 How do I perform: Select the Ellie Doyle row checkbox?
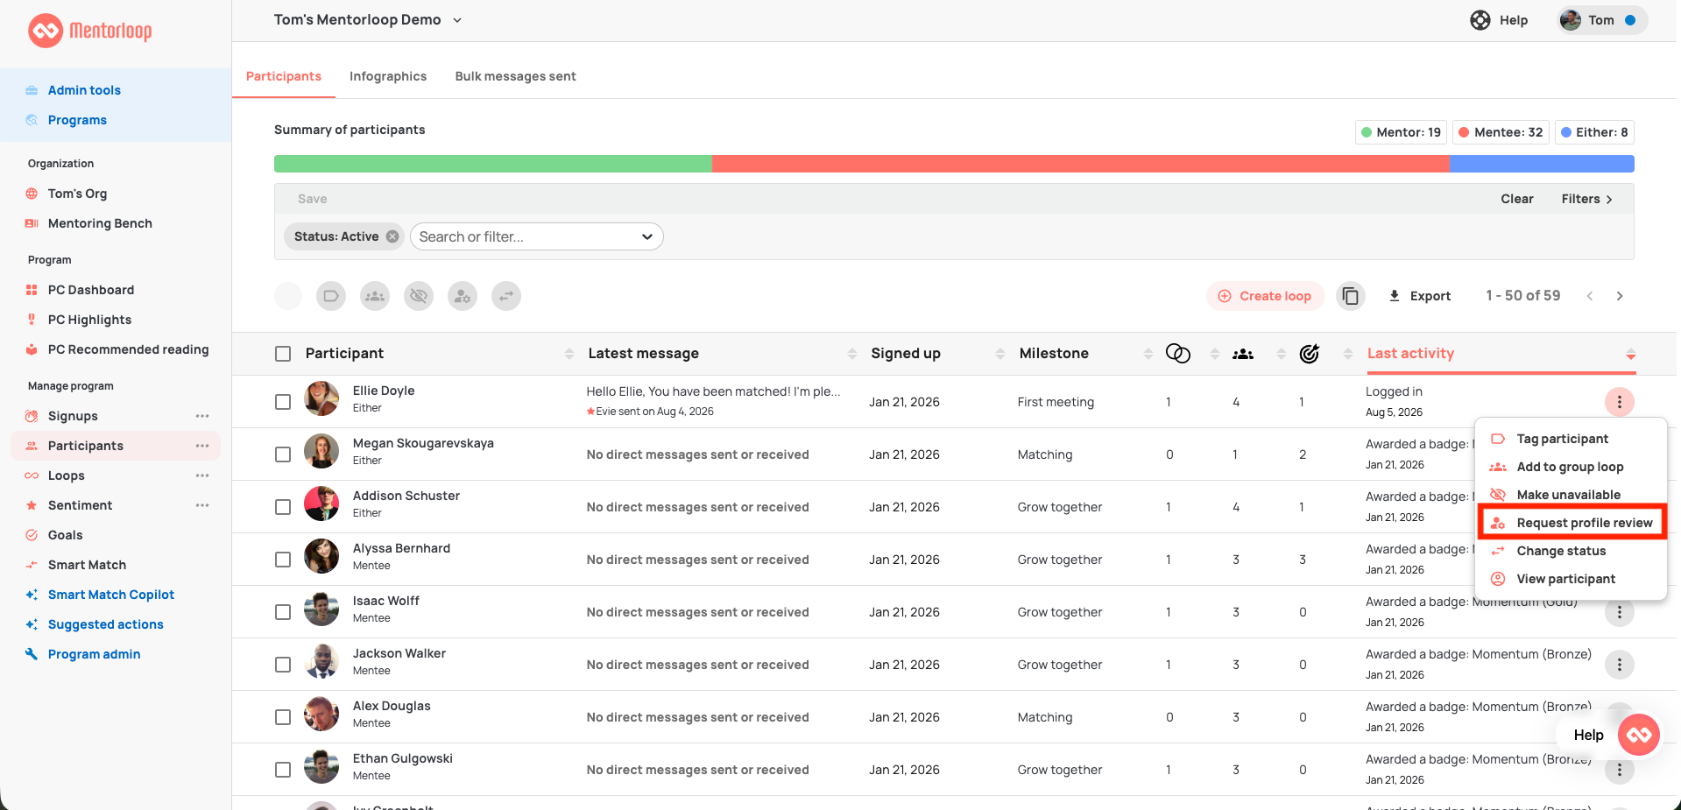point(283,402)
